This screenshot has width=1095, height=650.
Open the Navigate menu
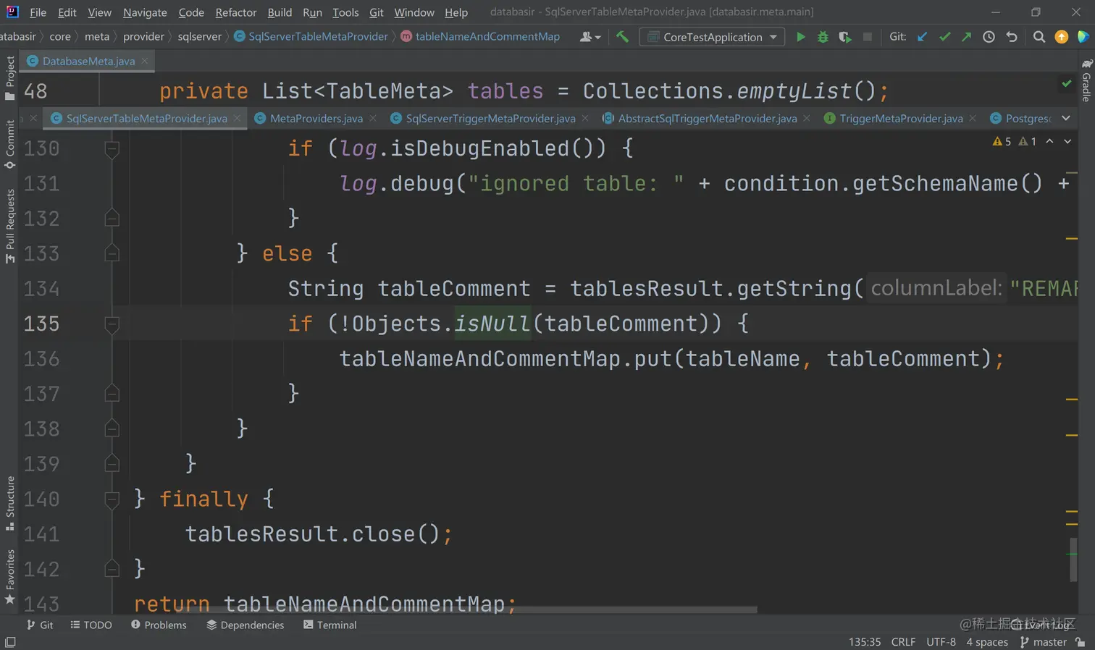145,12
